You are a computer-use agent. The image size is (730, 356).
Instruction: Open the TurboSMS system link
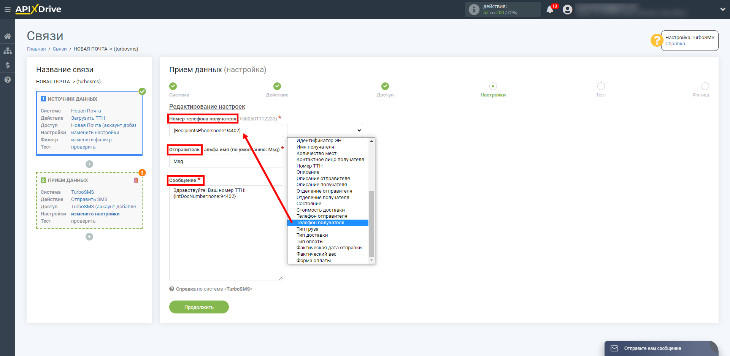83,192
